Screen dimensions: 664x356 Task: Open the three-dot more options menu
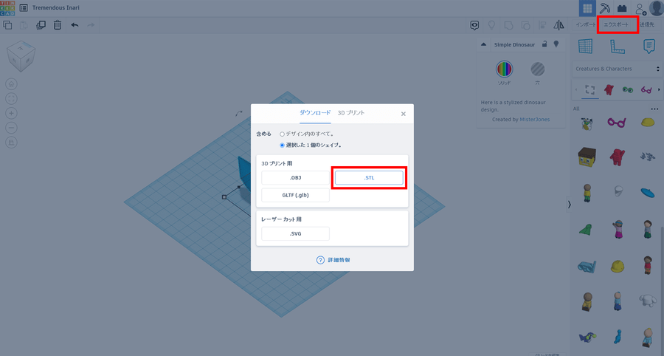[x=654, y=109]
